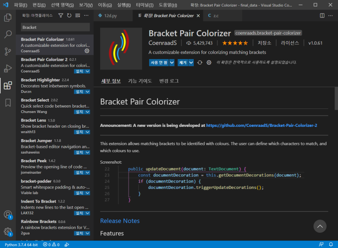Viewport: 338px width, 248px height.
Task: Expand install dropdown for bracket-padder
Action: point(87,193)
